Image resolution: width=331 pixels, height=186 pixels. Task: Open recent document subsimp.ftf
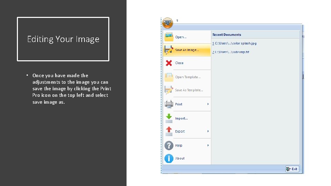(231, 52)
